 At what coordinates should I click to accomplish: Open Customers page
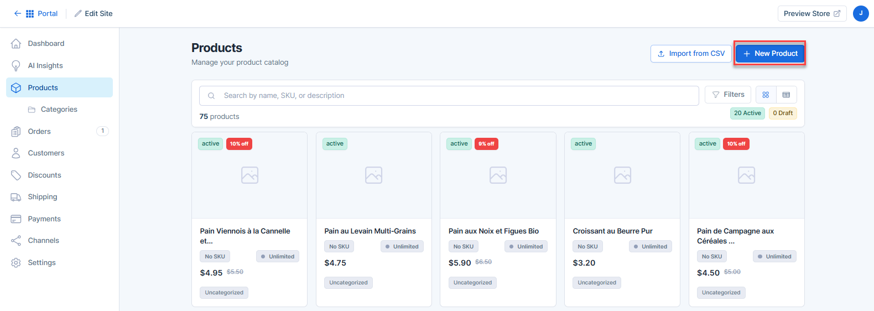point(59,153)
